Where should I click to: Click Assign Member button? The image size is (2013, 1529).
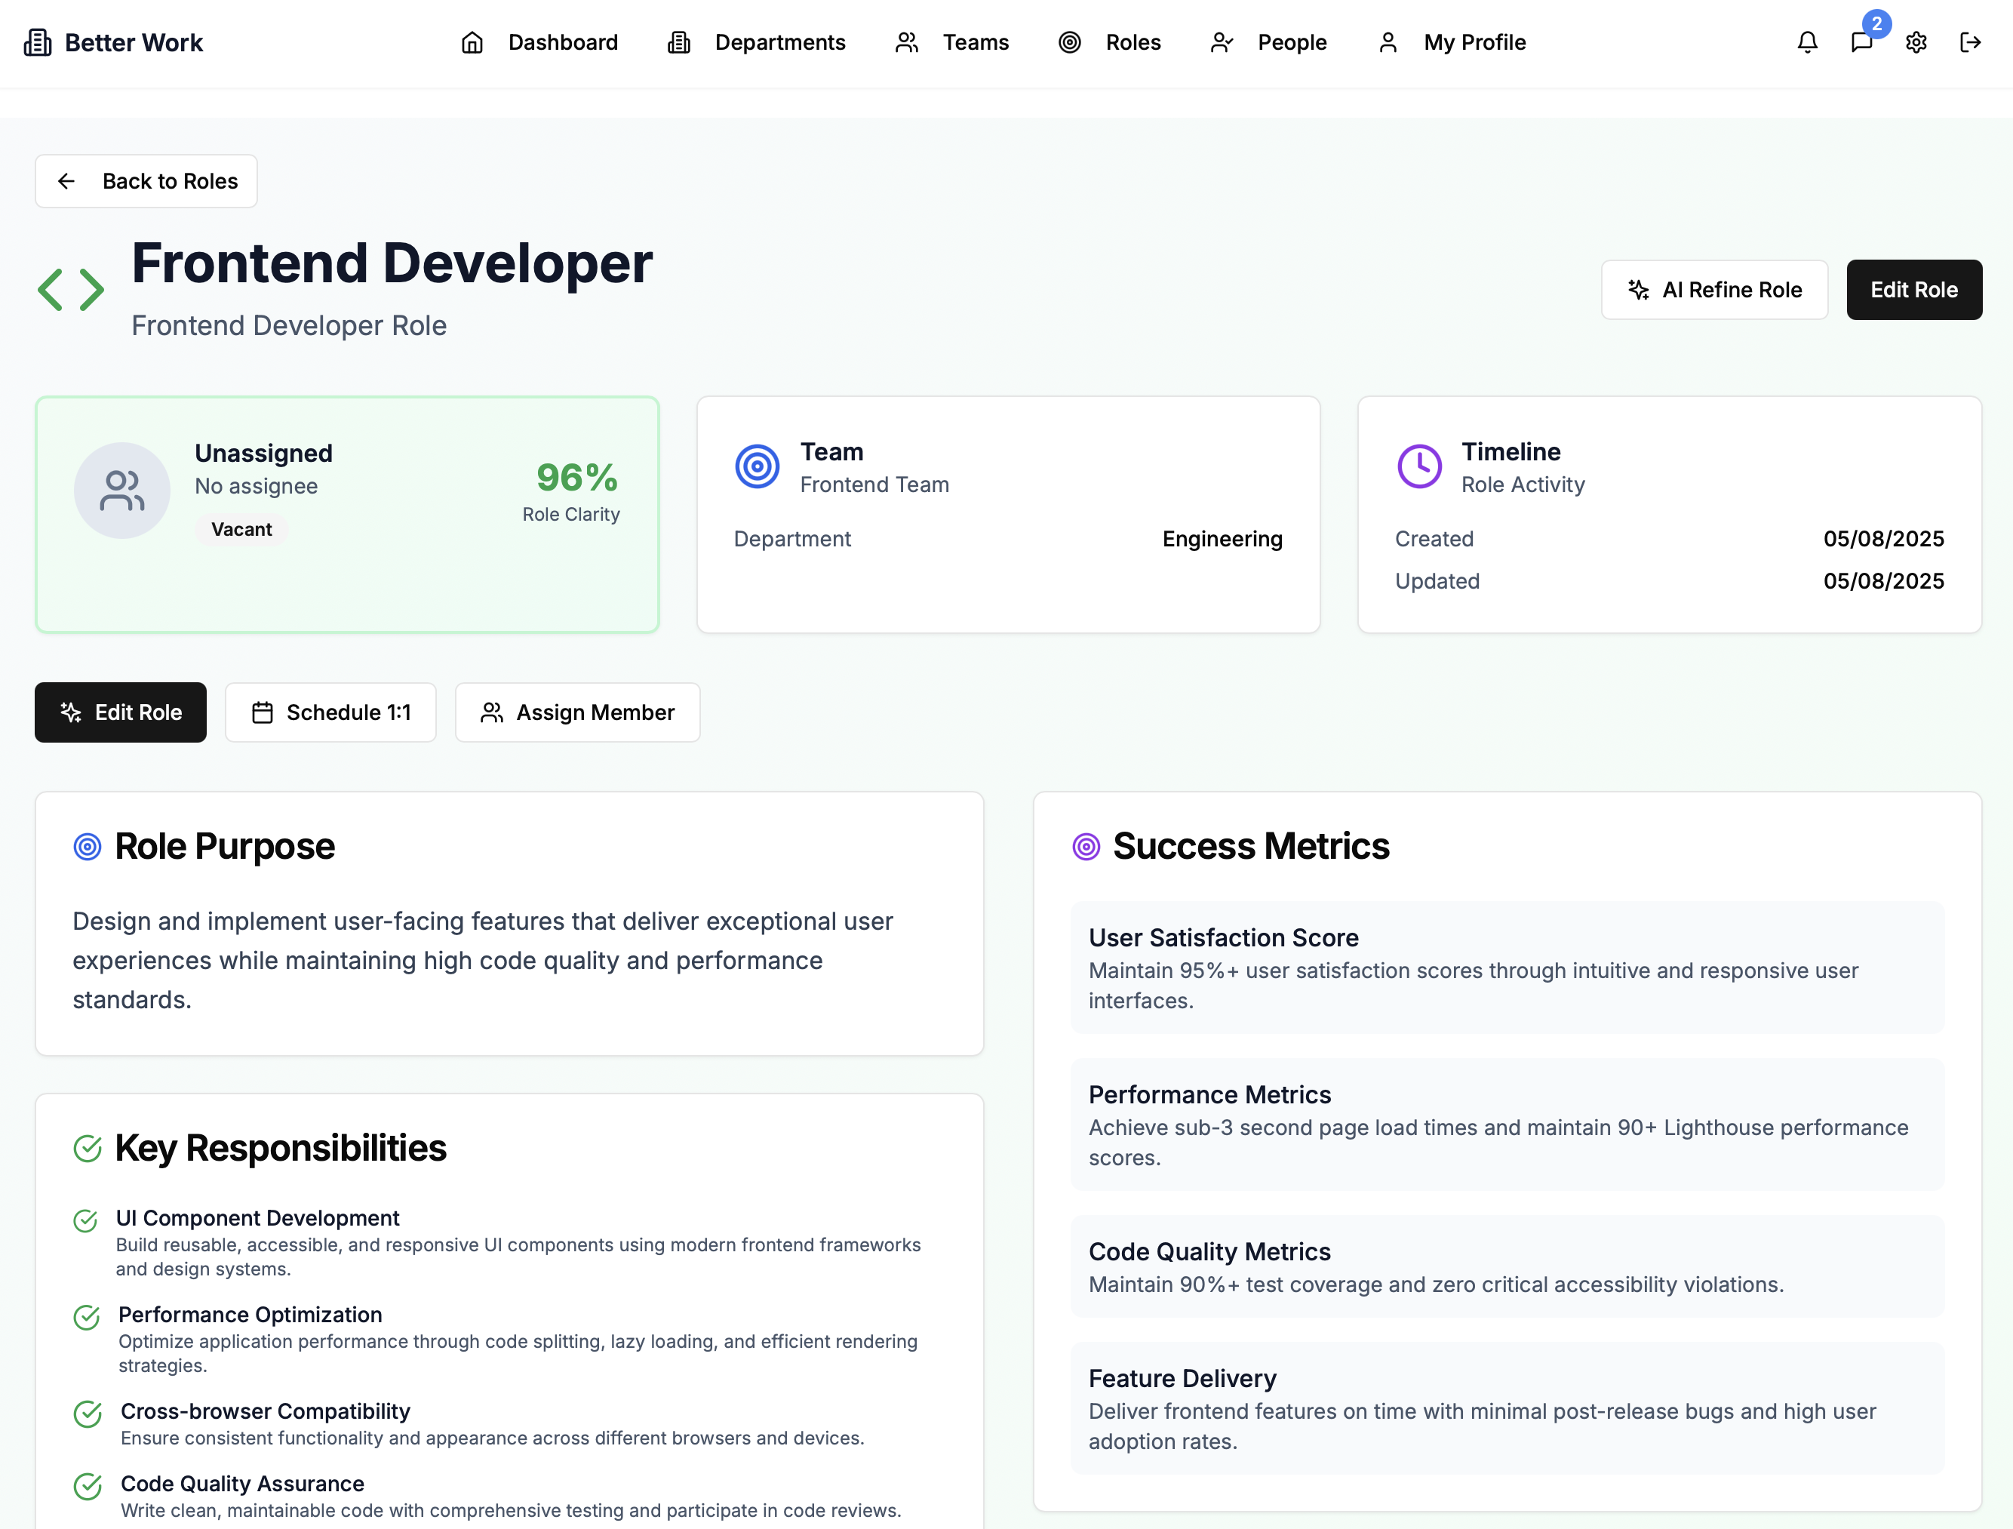(x=577, y=712)
